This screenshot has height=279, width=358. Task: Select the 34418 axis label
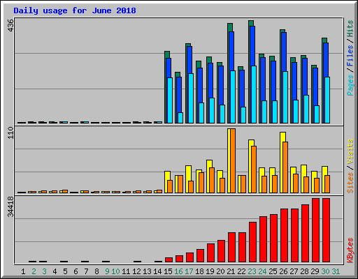pos(10,206)
